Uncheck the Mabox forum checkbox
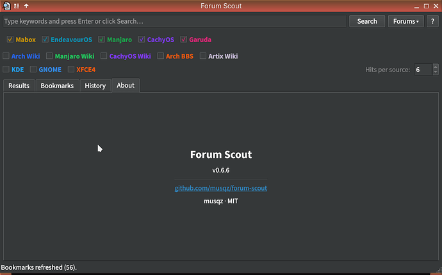 coord(10,40)
